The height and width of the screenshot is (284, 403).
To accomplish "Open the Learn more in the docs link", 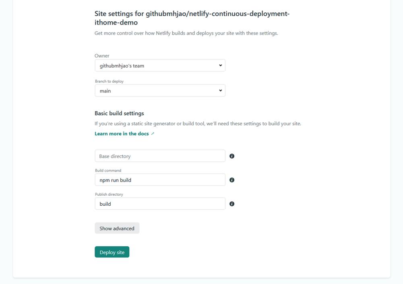I will (122, 134).
